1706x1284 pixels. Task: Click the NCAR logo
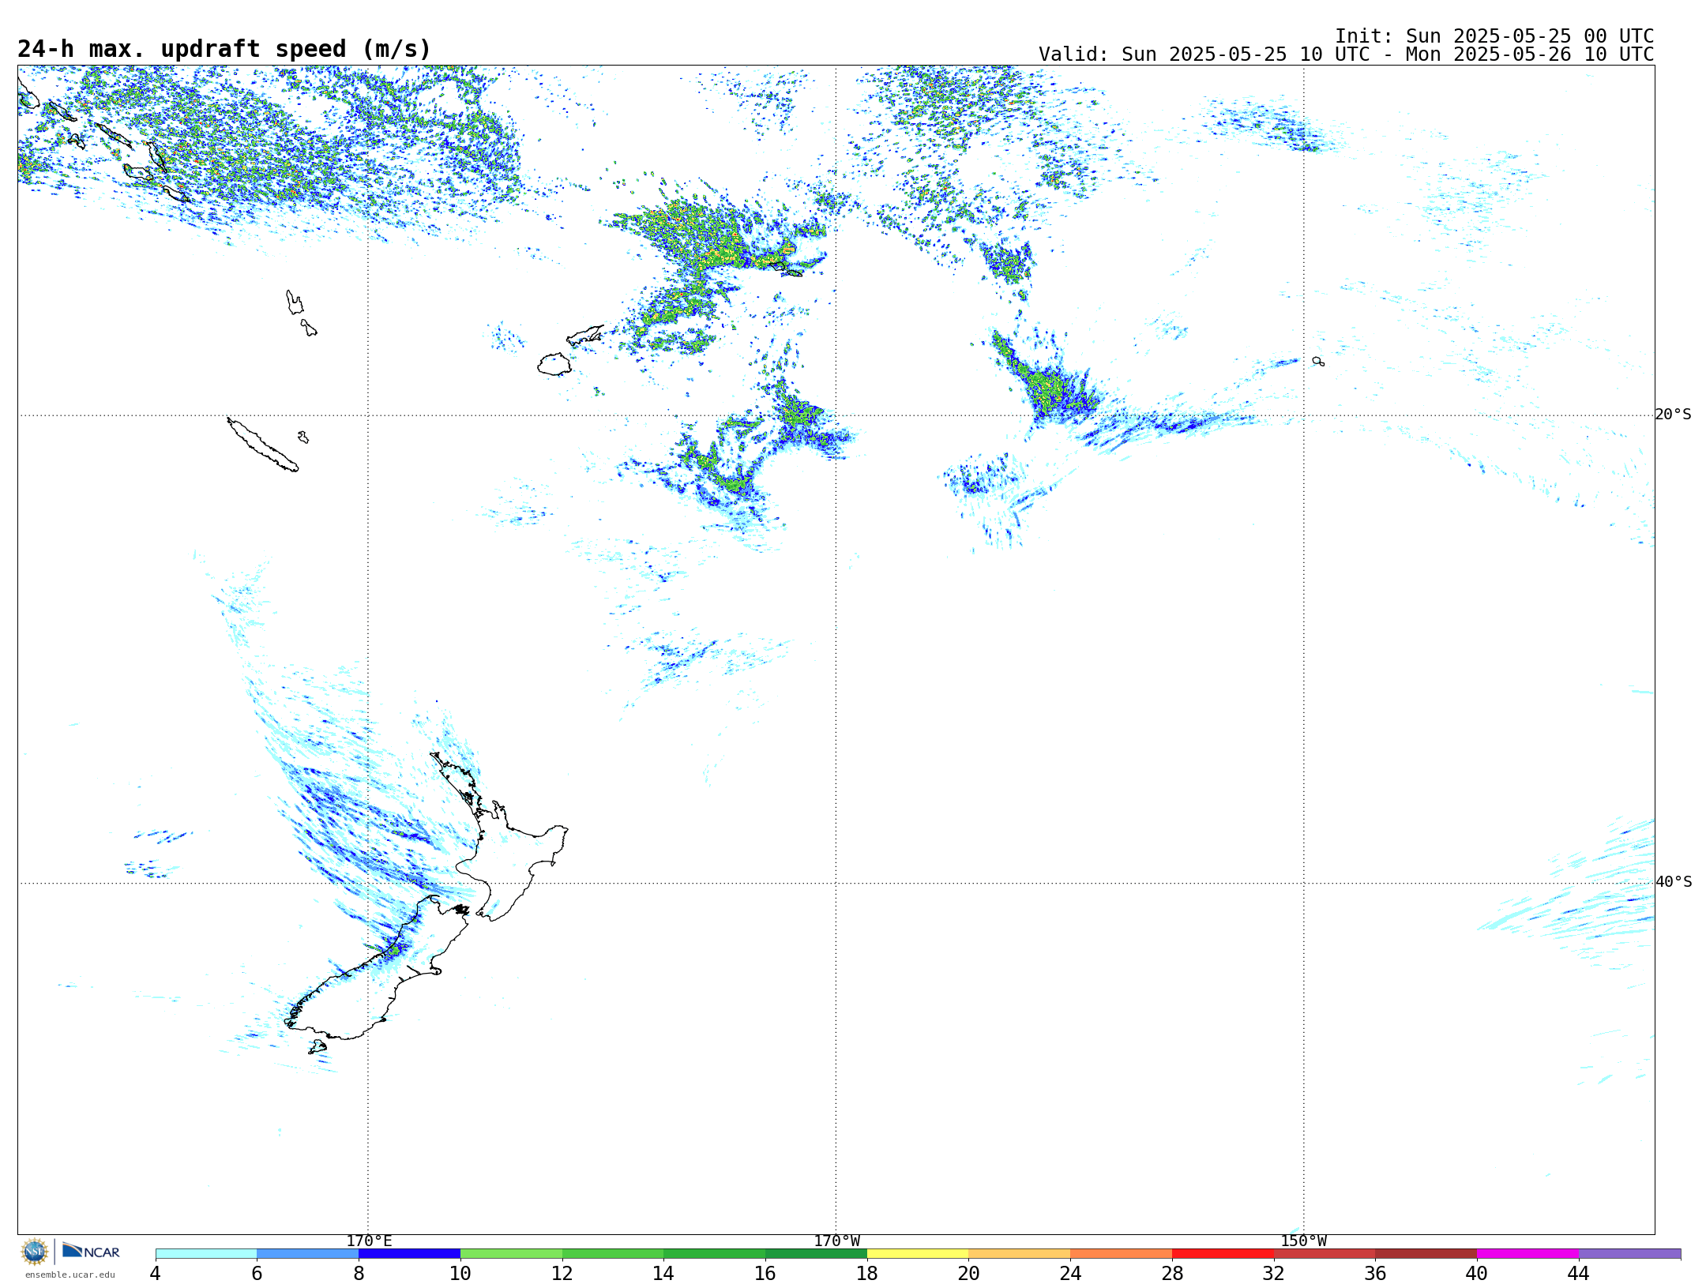point(91,1251)
